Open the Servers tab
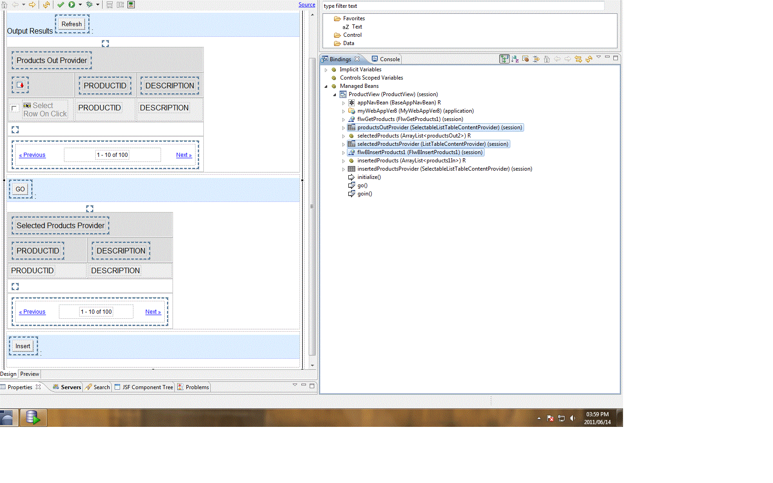 click(x=67, y=387)
